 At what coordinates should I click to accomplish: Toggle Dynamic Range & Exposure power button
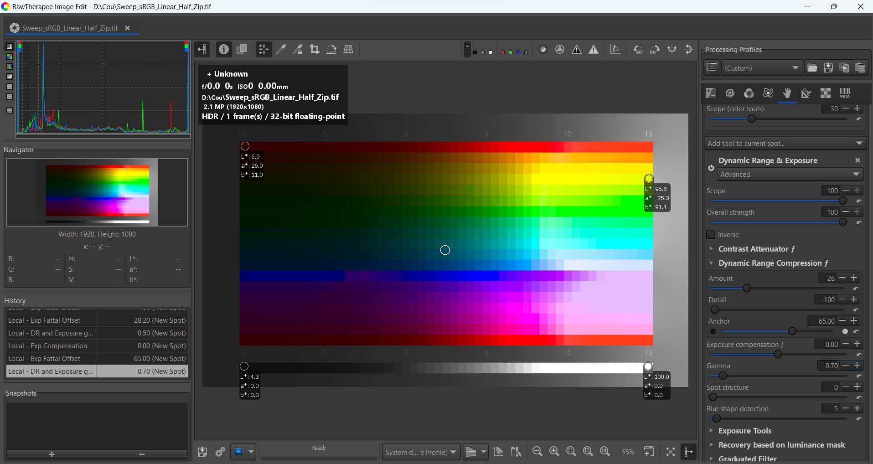(711, 167)
